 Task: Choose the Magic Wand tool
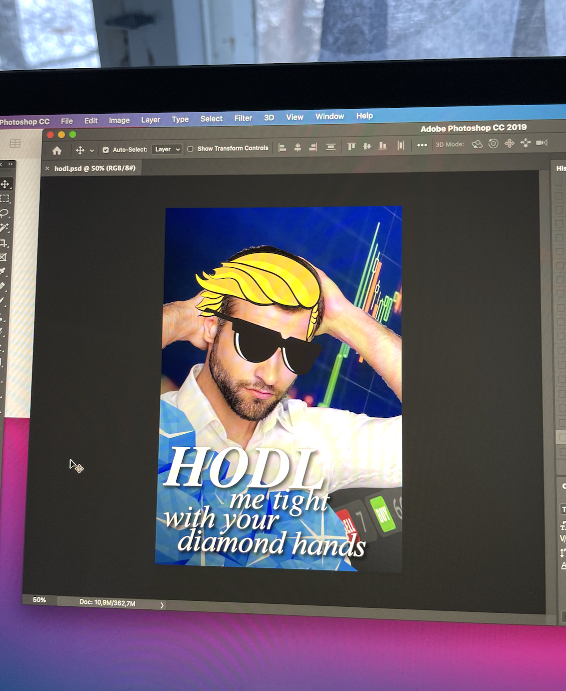(4, 228)
